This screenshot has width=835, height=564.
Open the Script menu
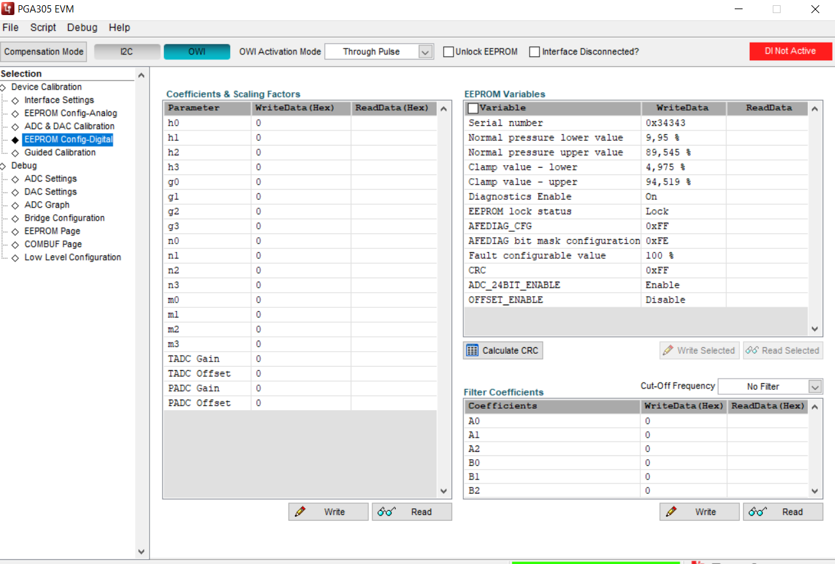[43, 28]
